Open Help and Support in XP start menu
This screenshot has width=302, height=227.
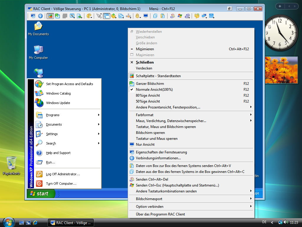click(68, 153)
